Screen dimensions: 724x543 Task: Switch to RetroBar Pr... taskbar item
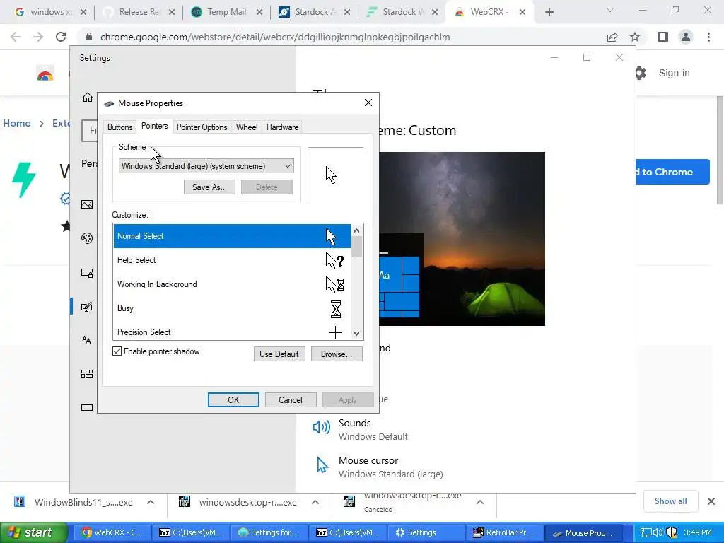pyautogui.click(x=503, y=532)
